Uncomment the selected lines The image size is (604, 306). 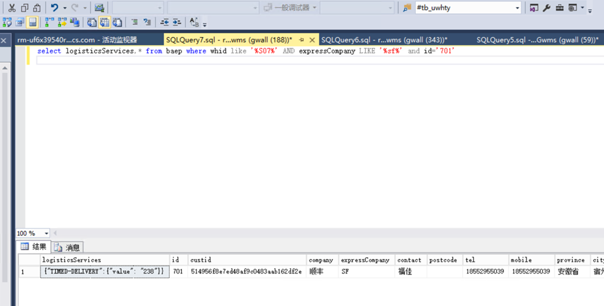147,22
